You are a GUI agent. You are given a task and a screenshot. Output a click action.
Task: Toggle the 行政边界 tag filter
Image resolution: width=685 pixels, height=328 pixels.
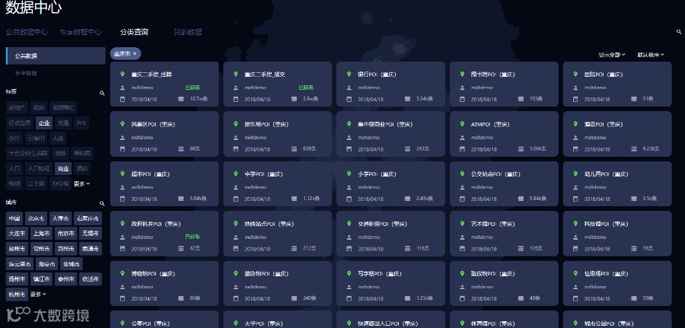[20, 123]
